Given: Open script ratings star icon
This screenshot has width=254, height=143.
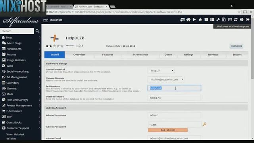Looking at the screenshot, I should pyautogui.click(x=200, y=19).
